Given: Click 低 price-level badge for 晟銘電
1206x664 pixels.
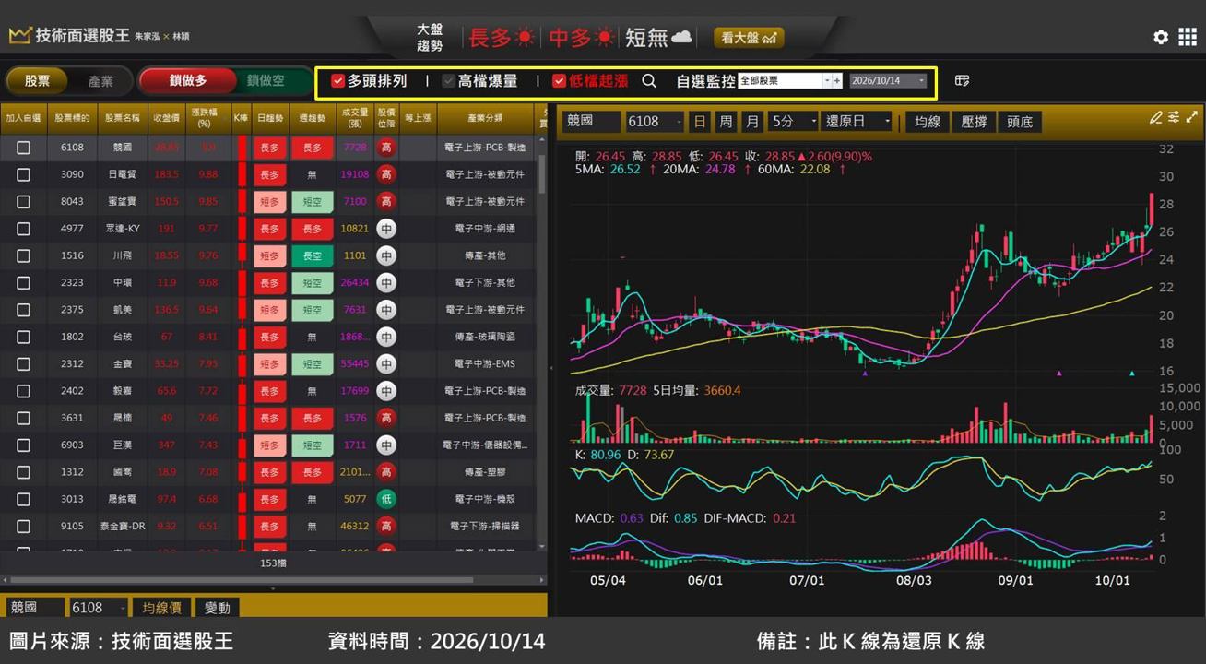Looking at the screenshot, I should pos(386,499).
